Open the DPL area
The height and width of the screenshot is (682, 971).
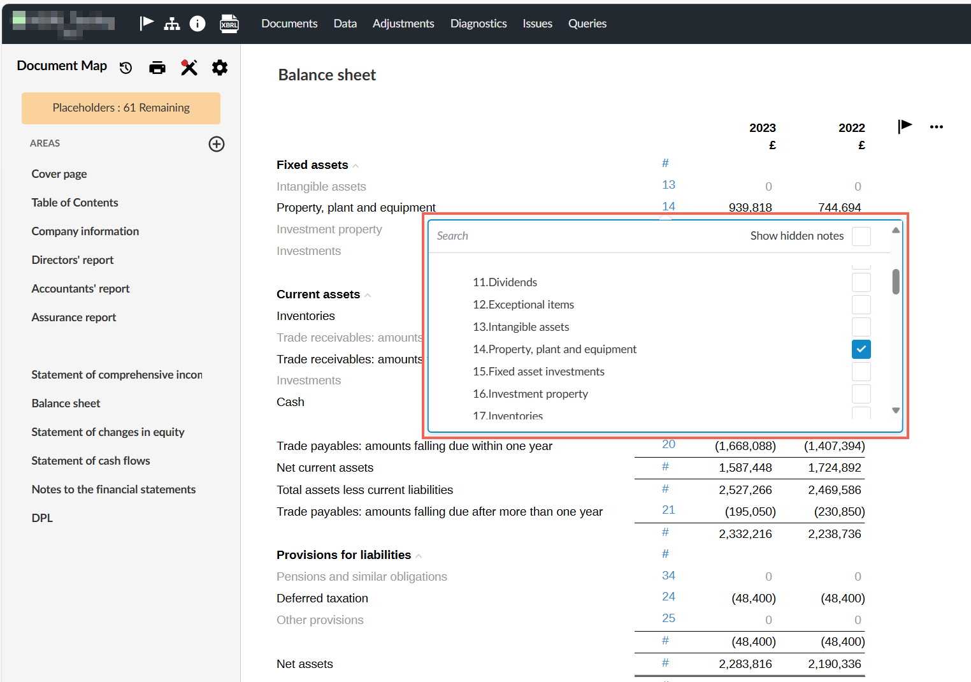(x=42, y=518)
